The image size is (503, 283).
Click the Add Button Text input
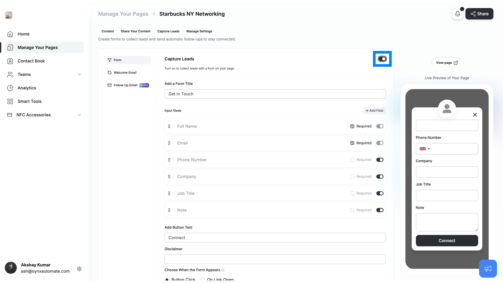click(275, 238)
